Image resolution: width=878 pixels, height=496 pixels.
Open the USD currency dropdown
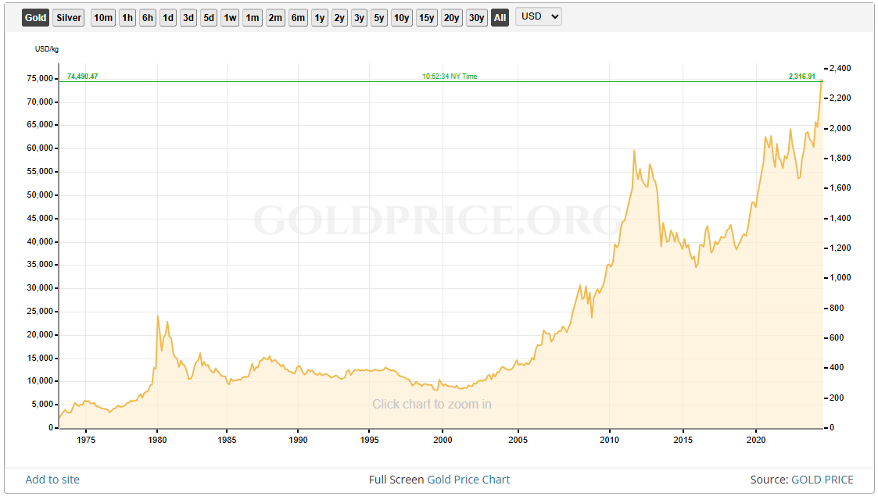[538, 16]
